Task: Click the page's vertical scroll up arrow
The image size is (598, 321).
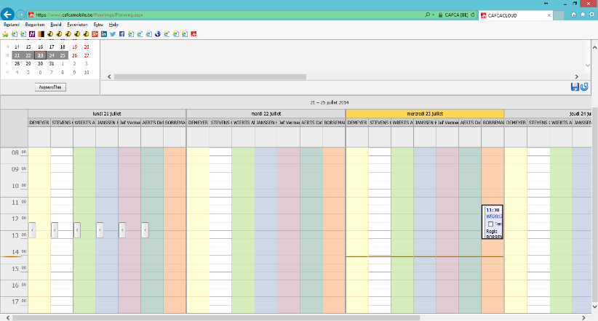Action: (594, 48)
